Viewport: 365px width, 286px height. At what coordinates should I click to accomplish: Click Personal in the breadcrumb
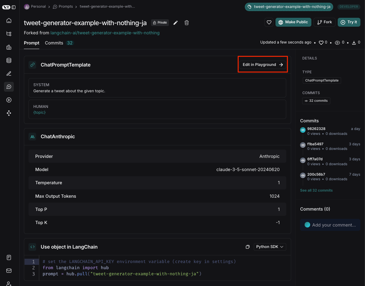pos(35,6)
